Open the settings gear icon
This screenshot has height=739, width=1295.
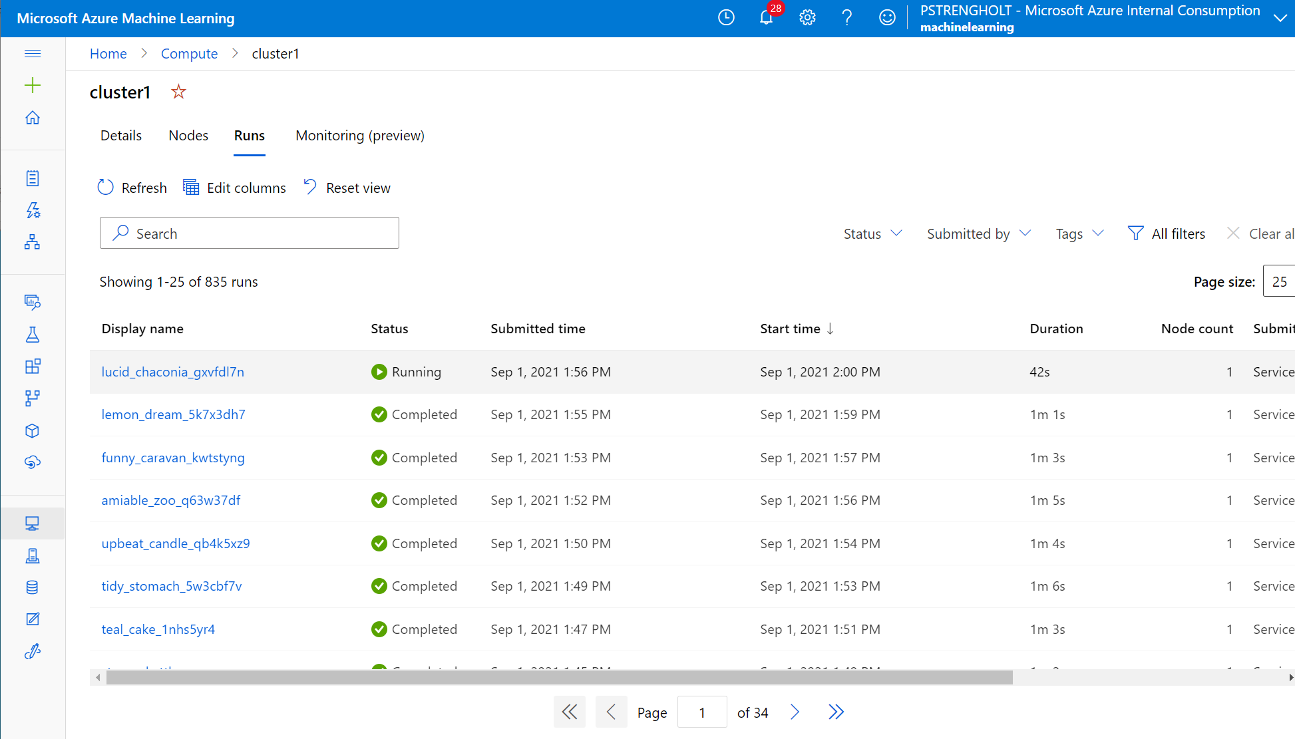point(807,18)
